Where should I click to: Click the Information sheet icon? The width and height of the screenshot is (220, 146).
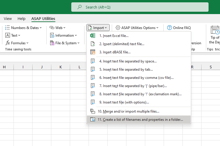point(52,35)
